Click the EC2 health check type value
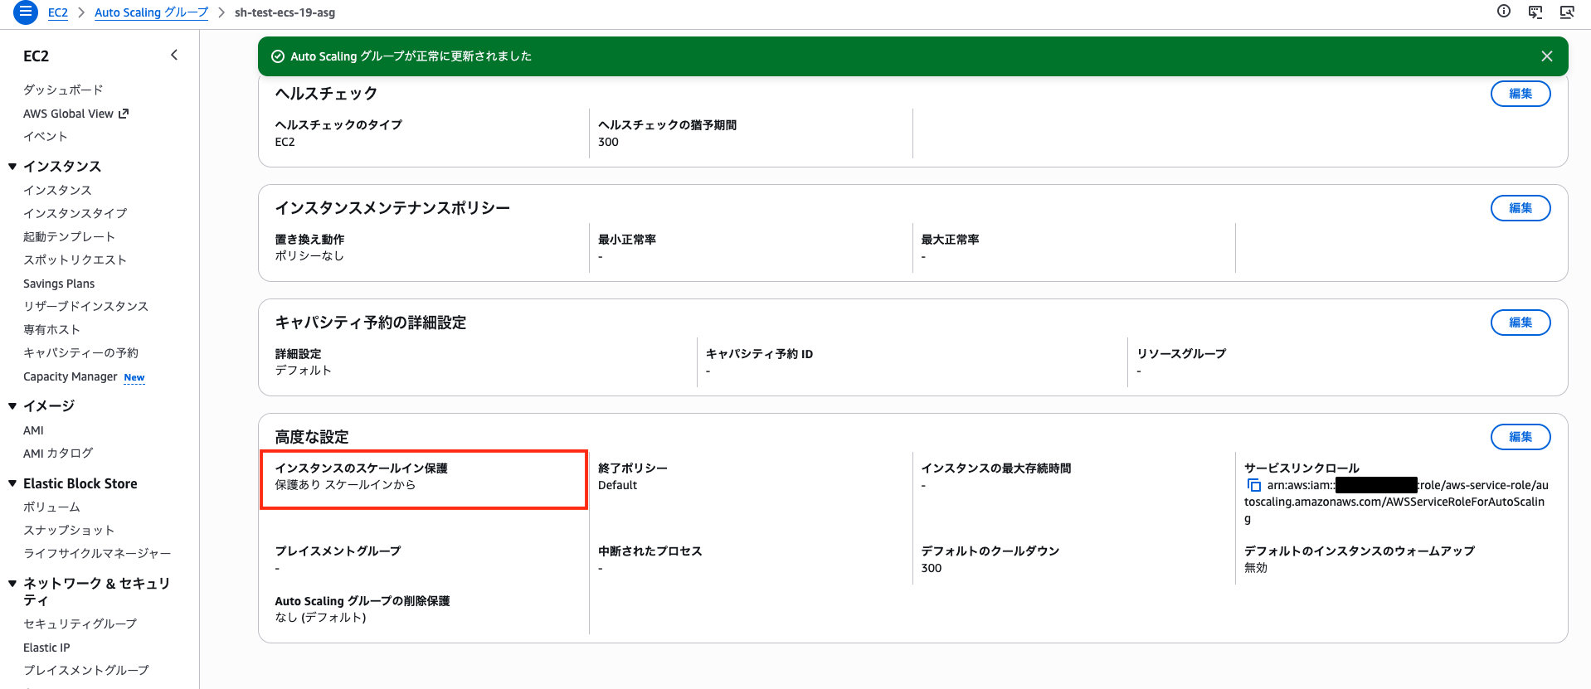 285,142
